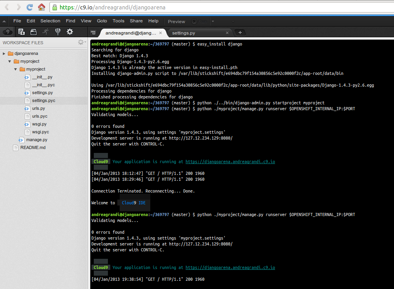Click the SSL padlock icon in address bar
394x289 pixels.
pyautogui.click(x=55, y=7)
